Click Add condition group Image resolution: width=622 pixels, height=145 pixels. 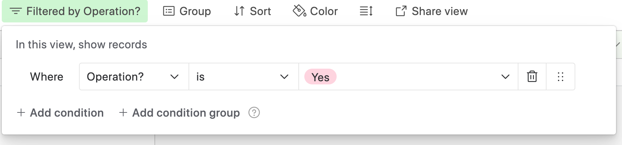pyautogui.click(x=179, y=113)
